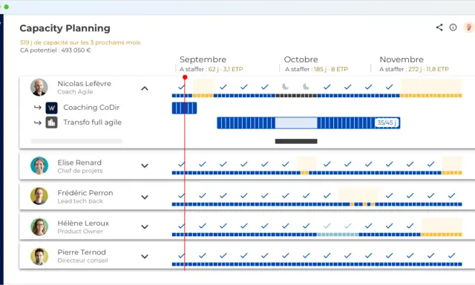Viewport: 475px width, 285px height.
Task: Click the gray placeholder bar under Transfo full agile
Action: pyautogui.click(x=76, y=141)
